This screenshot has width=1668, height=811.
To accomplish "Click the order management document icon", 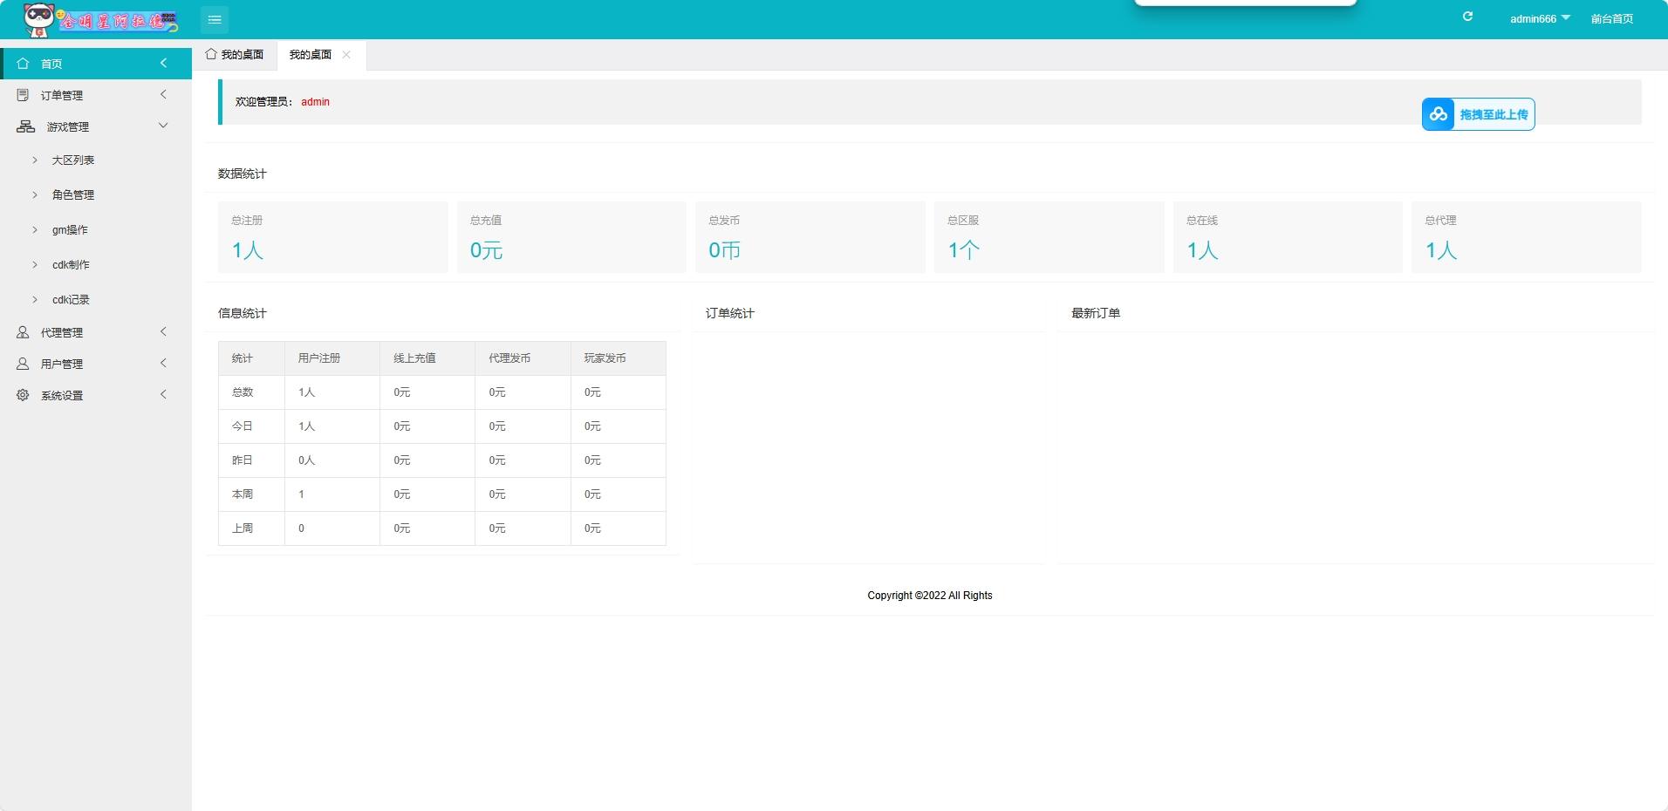I will tap(23, 95).
